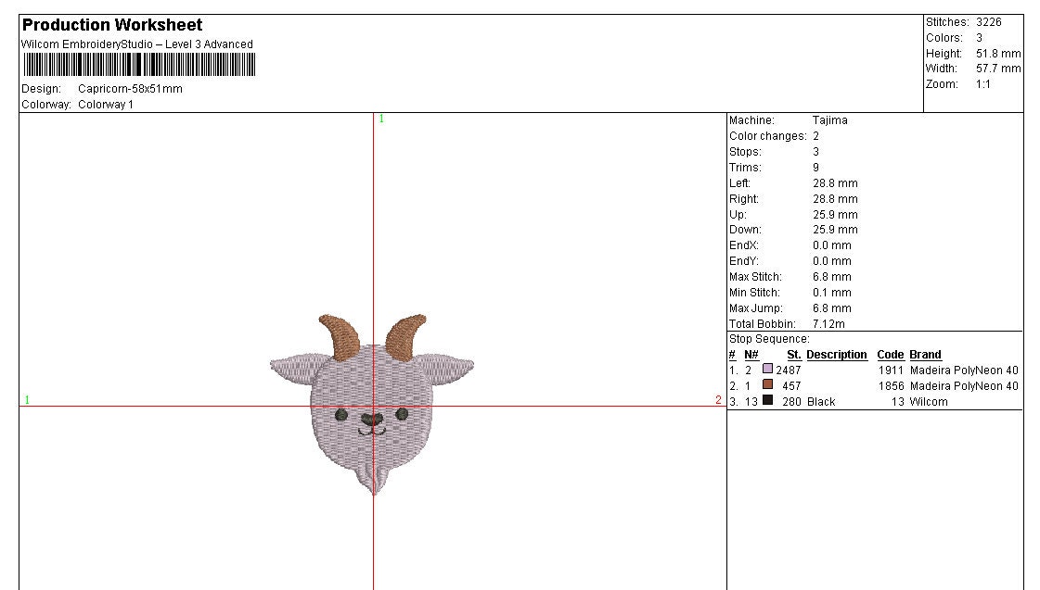Click the brown thread swatch in stop 2
Screen dimensions: 1040x590
coord(765,385)
